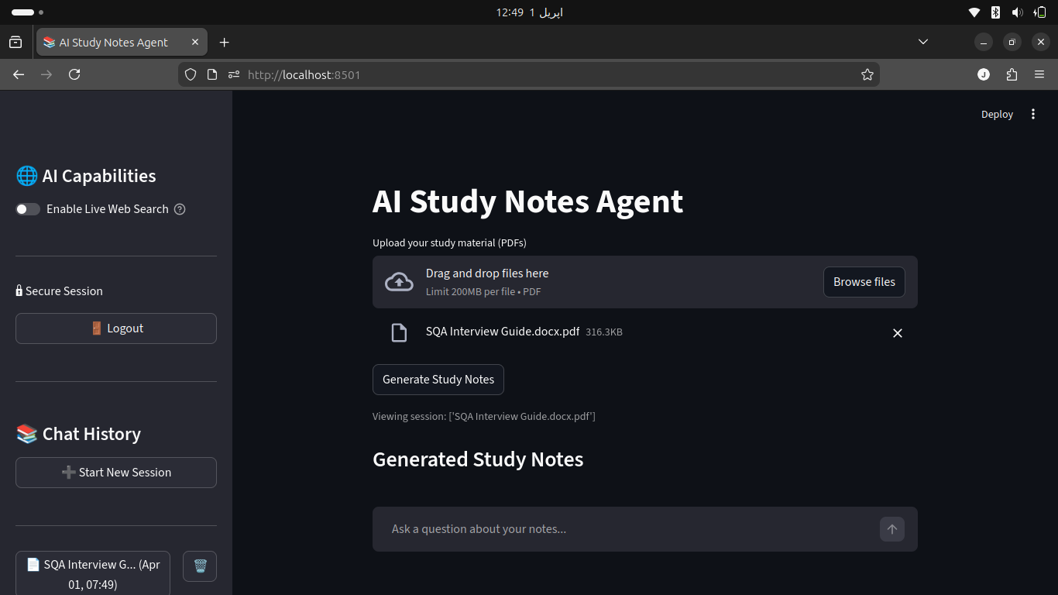1058x595 pixels.
Task: Open Streamlit three-dot main menu
Action: [1033, 114]
